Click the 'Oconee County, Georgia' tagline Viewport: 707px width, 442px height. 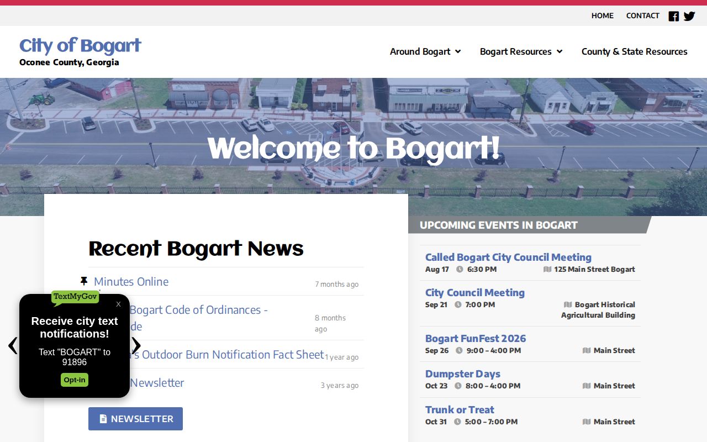69,62
